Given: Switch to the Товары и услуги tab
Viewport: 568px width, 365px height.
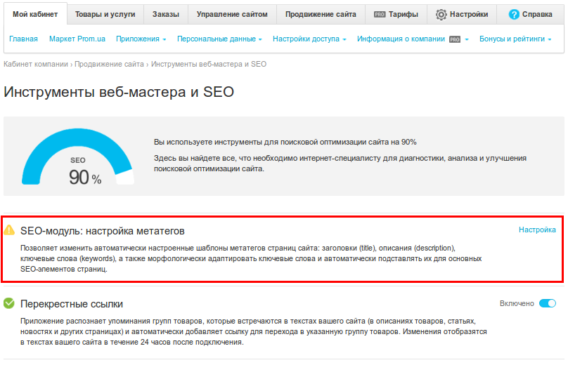Looking at the screenshot, I should (105, 14).
